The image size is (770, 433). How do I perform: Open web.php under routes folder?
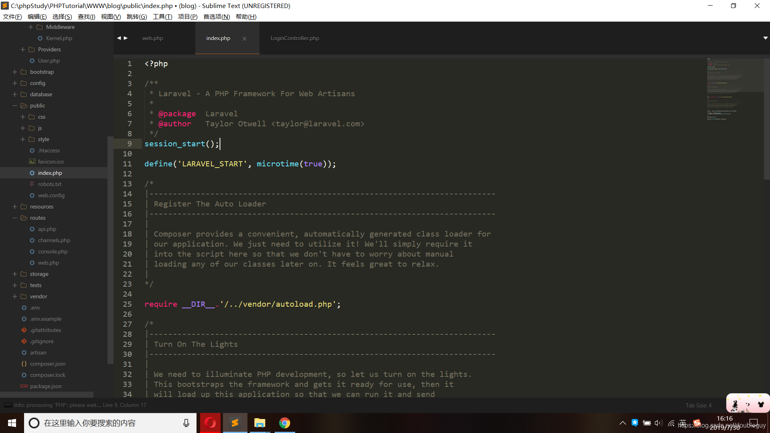(x=48, y=263)
